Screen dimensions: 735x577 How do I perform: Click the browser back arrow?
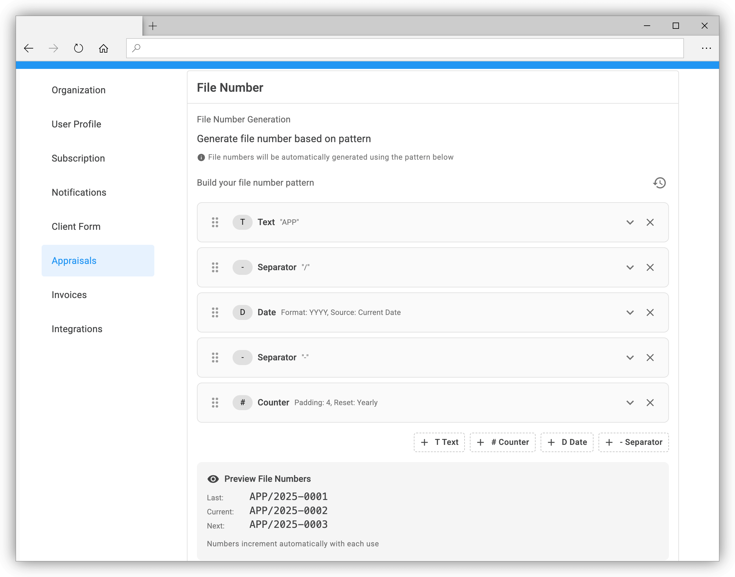point(29,48)
